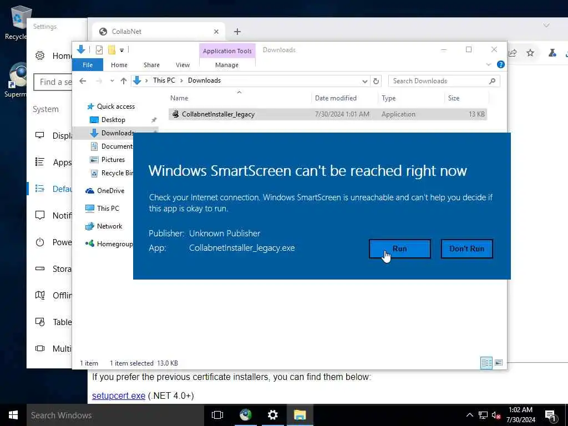
Task: Click the flask extension icon in browser
Action: tap(552, 53)
